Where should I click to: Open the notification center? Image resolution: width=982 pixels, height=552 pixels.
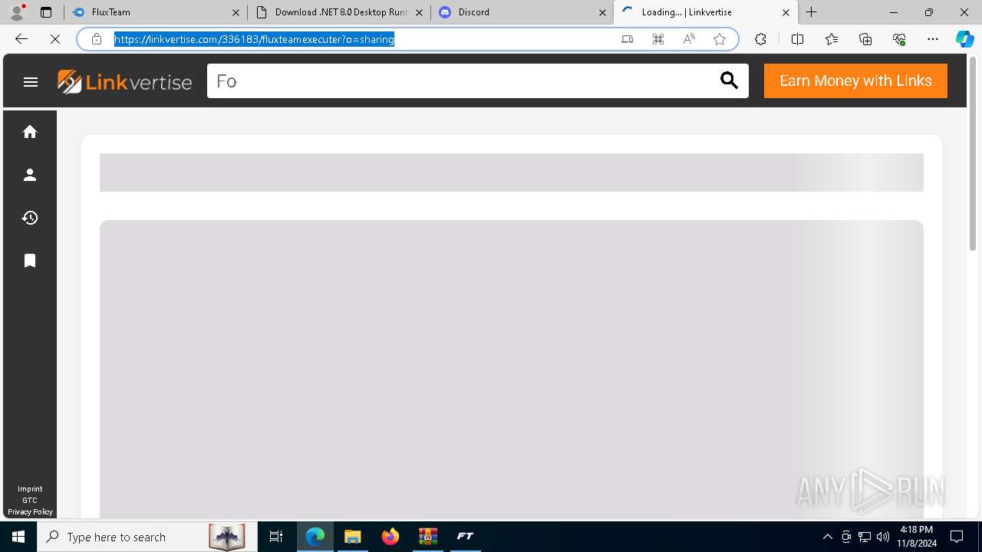[957, 537]
